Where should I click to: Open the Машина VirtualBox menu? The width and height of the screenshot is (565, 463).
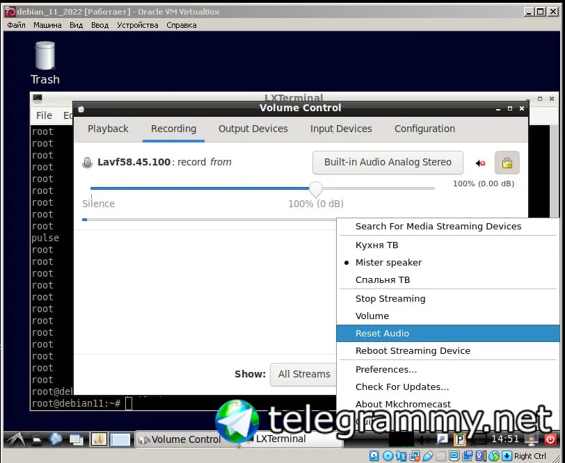click(47, 25)
